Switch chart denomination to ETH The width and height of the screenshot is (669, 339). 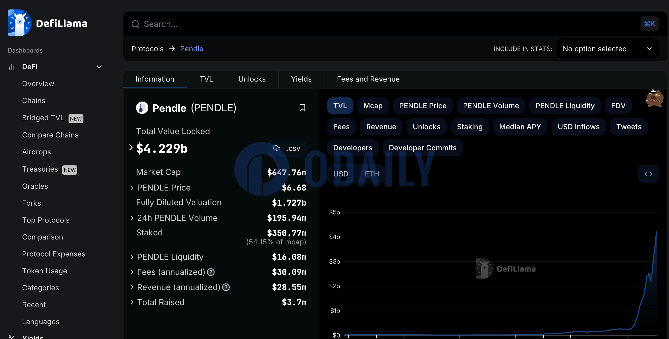(x=372, y=174)
